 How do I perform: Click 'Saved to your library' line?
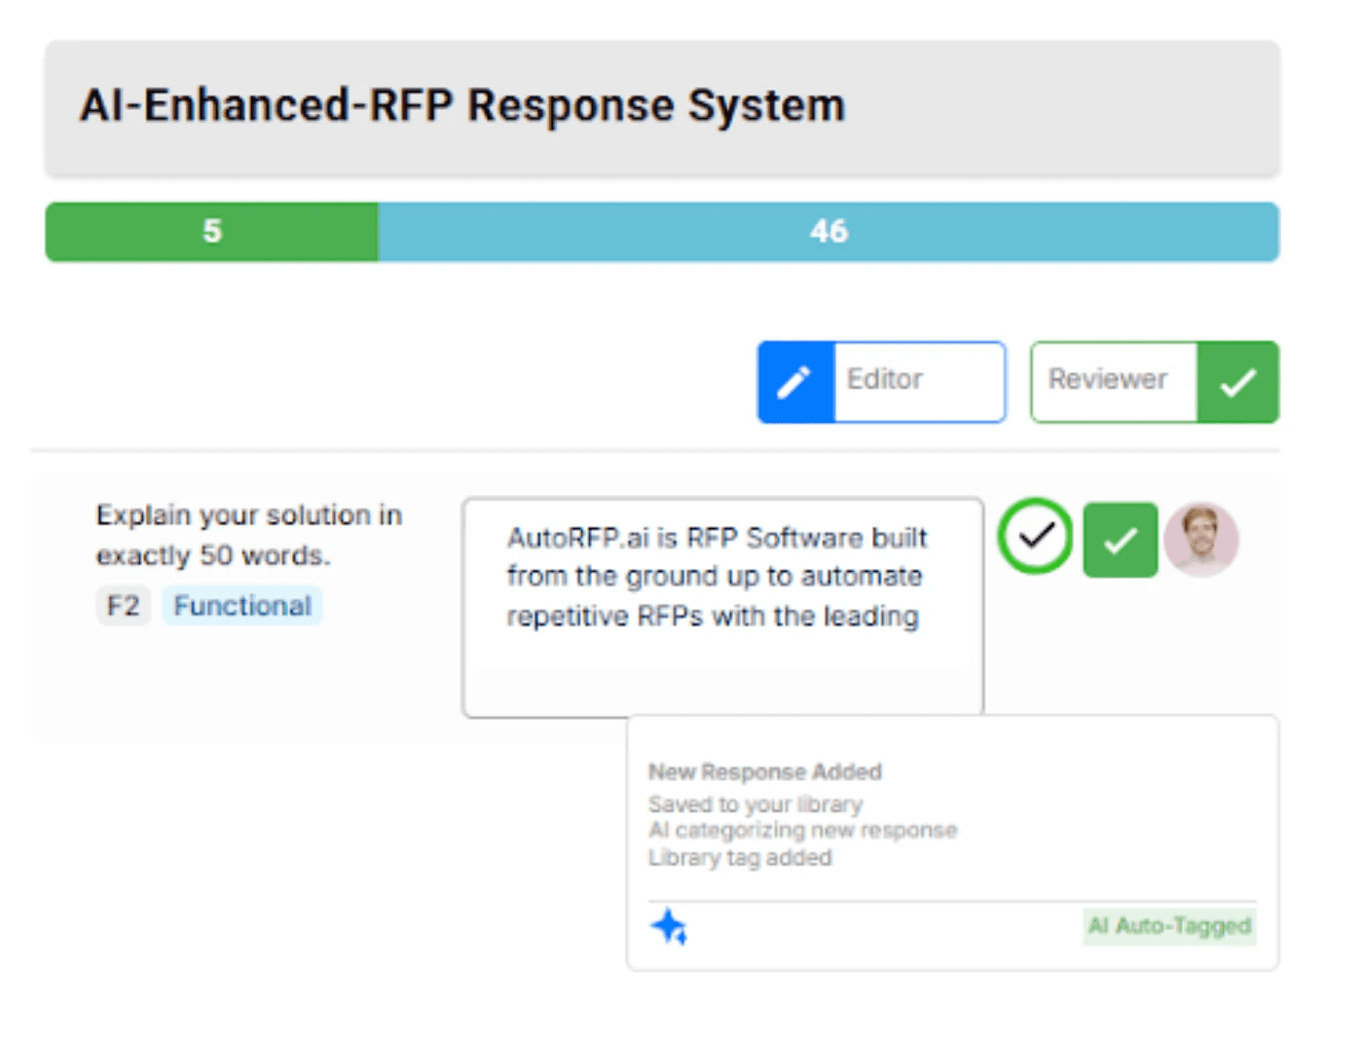click(x=755, y=805)
